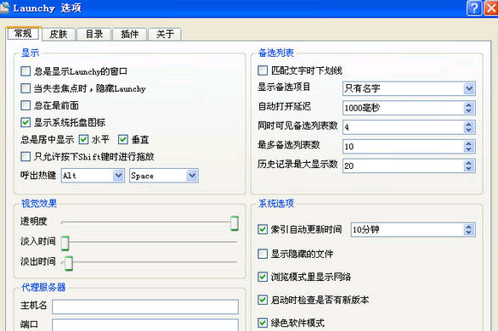Screen dimensions: 498x331
Task: Click the 显示 group heading
Action: click(x=31, y=53)
